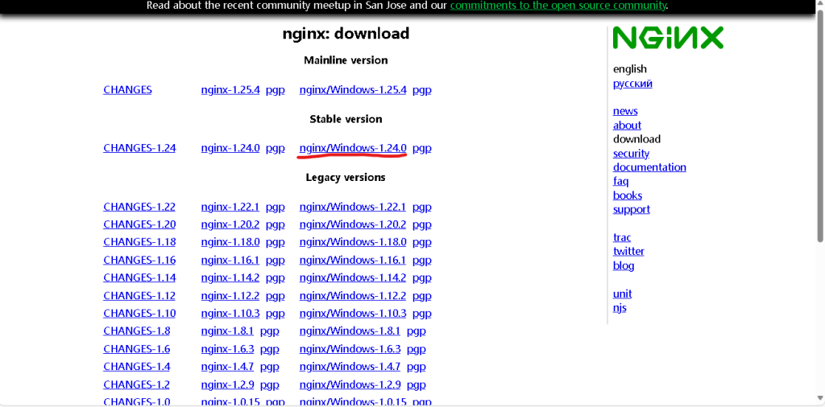Visit the faq page
This screenshot has width=825, height=407.
620,181
